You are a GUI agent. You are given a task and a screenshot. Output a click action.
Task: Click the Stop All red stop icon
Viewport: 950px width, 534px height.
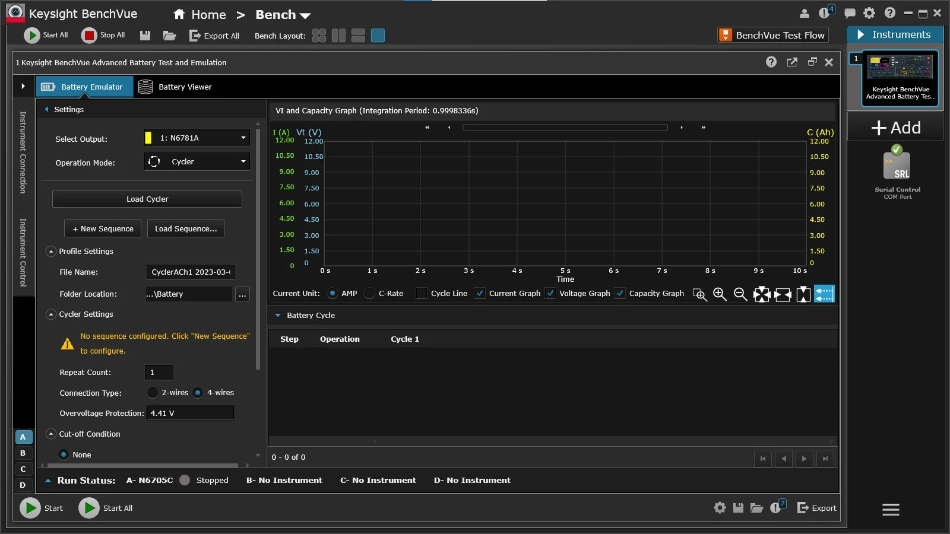pos(89,36)
